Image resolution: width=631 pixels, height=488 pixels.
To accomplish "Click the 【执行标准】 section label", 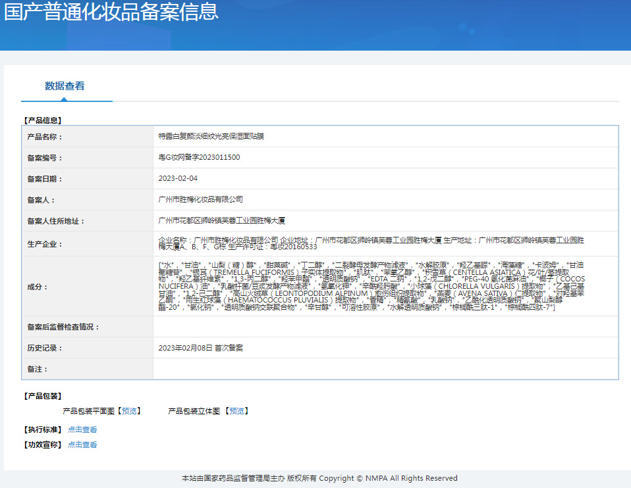I will click(x=40, y=429).
